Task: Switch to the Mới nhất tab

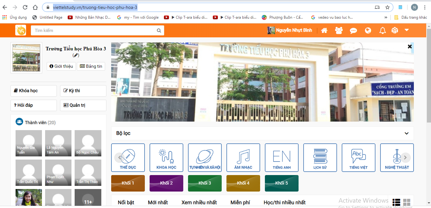Action: [158, 202]
